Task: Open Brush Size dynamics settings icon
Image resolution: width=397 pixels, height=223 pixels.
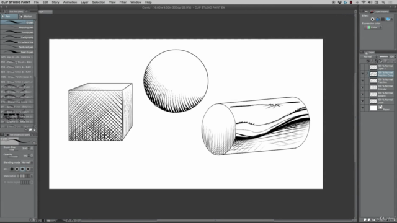Action: (x=32, y=149)
